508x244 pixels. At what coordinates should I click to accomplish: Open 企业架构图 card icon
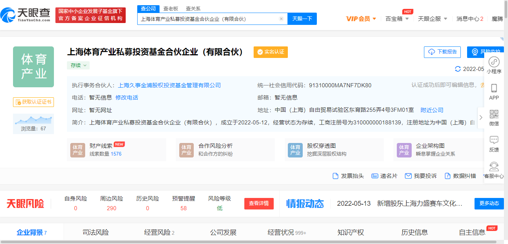coord(404,150)
